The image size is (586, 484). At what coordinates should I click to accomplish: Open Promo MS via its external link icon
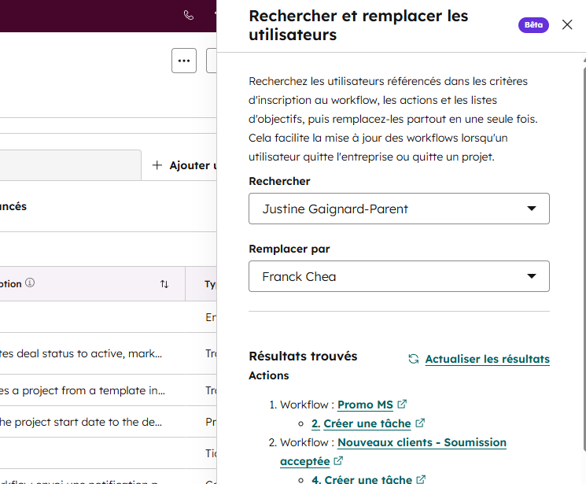click(402, 405)
